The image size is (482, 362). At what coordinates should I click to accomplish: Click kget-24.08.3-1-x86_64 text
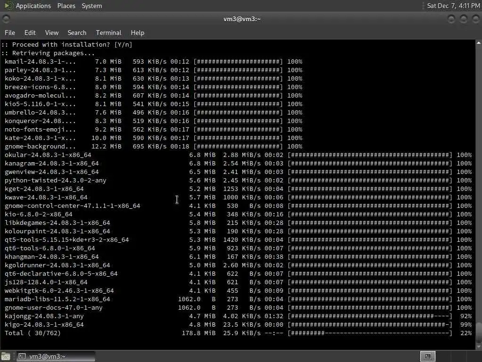click(x=44, y=189)
